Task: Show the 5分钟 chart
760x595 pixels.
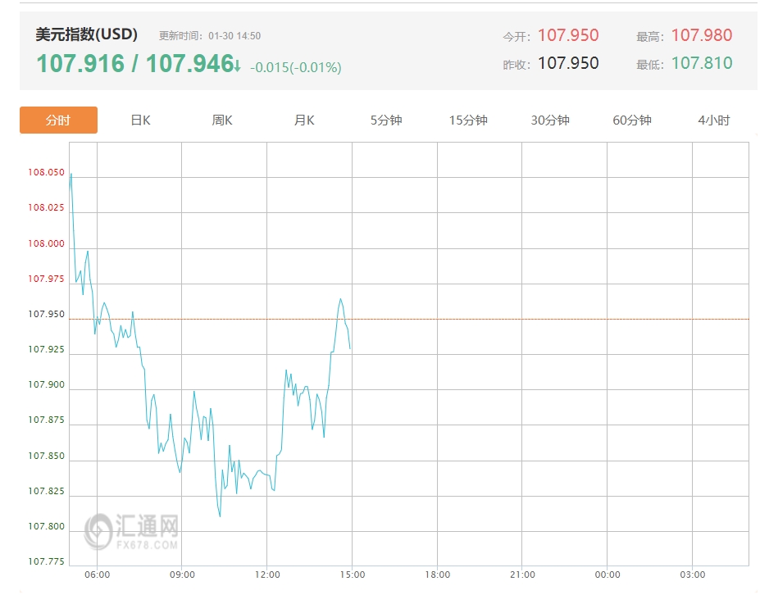Action: [386, 120]
